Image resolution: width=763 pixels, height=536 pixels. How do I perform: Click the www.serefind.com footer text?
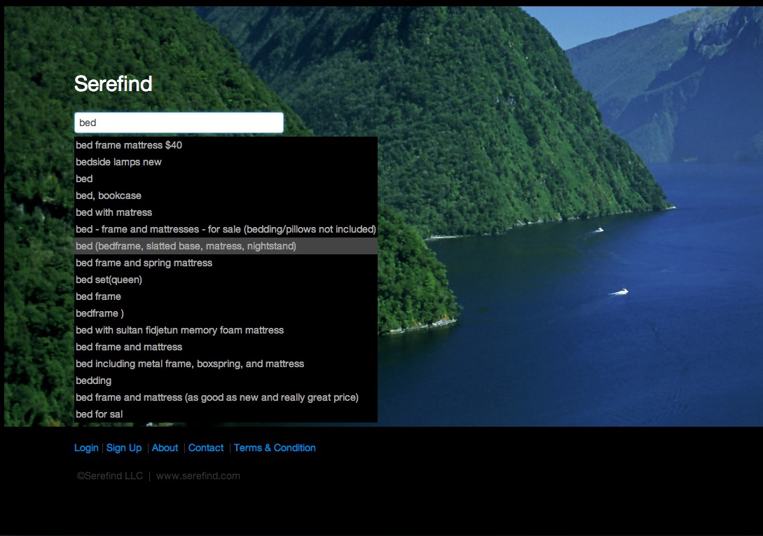point(198,476)
